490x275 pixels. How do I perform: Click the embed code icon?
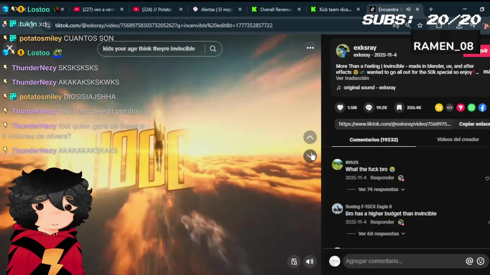[x=450, y=108]
